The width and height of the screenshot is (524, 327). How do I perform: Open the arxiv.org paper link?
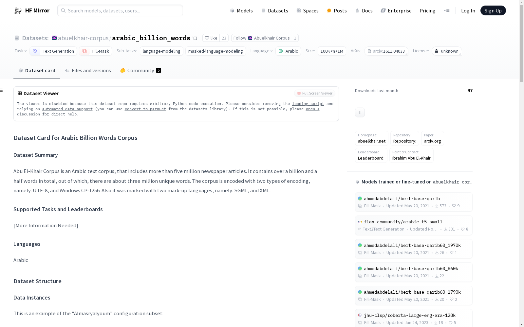433,138
